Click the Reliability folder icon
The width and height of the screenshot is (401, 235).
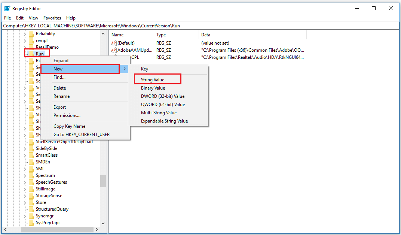tap(31, 34)
